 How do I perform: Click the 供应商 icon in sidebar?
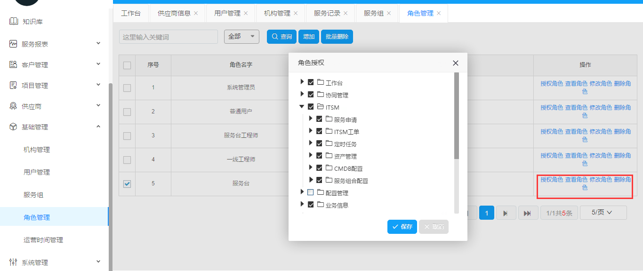point(13,106)
